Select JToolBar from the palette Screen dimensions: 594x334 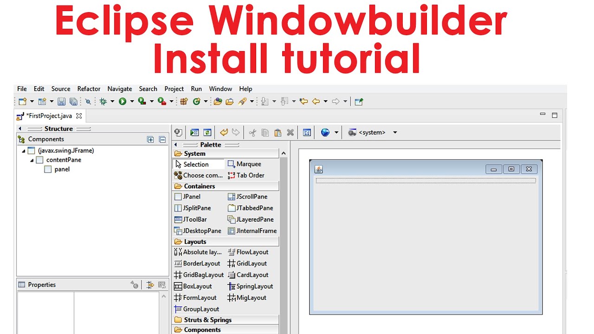(190, 219)
